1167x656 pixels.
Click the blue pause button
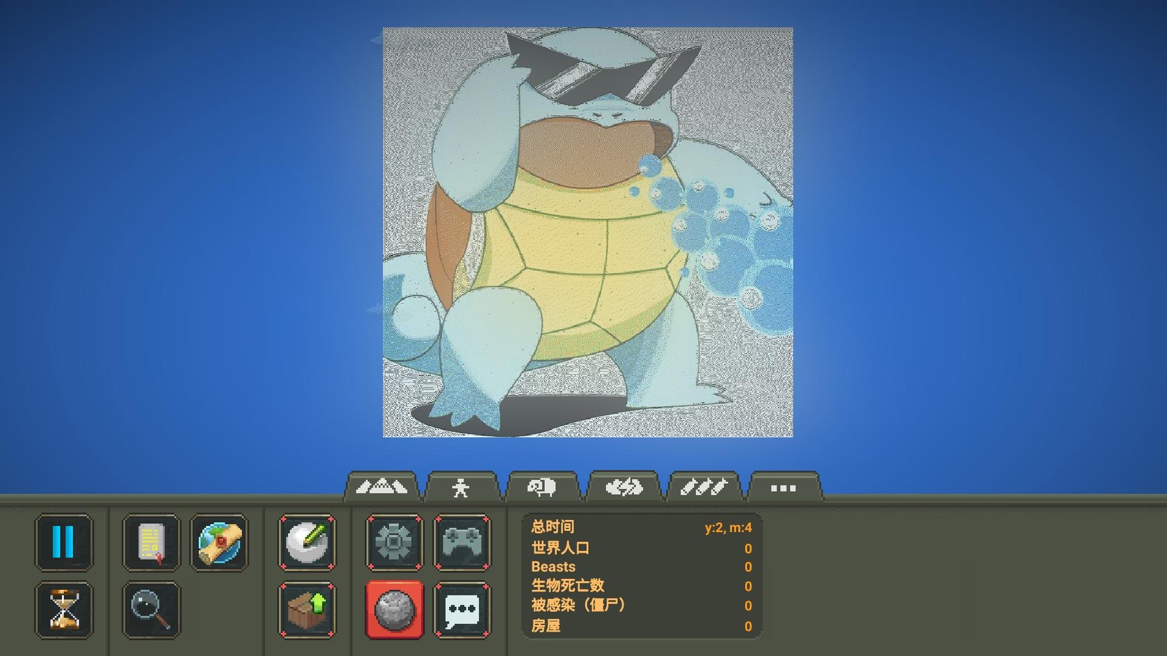pyautogui.click(x=64, y=542)
